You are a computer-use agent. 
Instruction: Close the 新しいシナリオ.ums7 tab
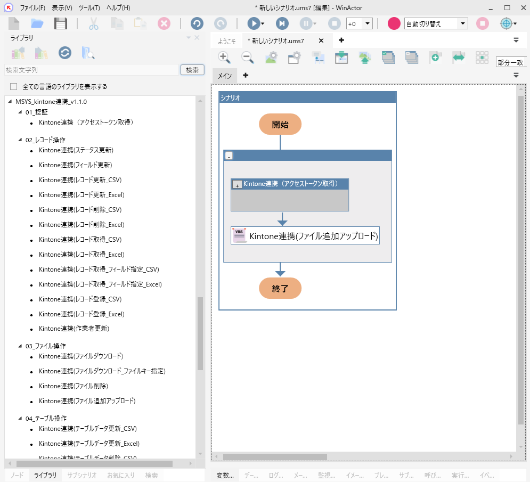click(321, 40)
